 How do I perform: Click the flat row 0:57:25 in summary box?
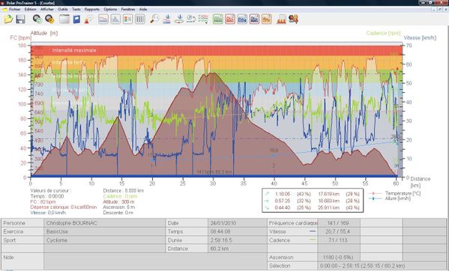pos(313,201)
